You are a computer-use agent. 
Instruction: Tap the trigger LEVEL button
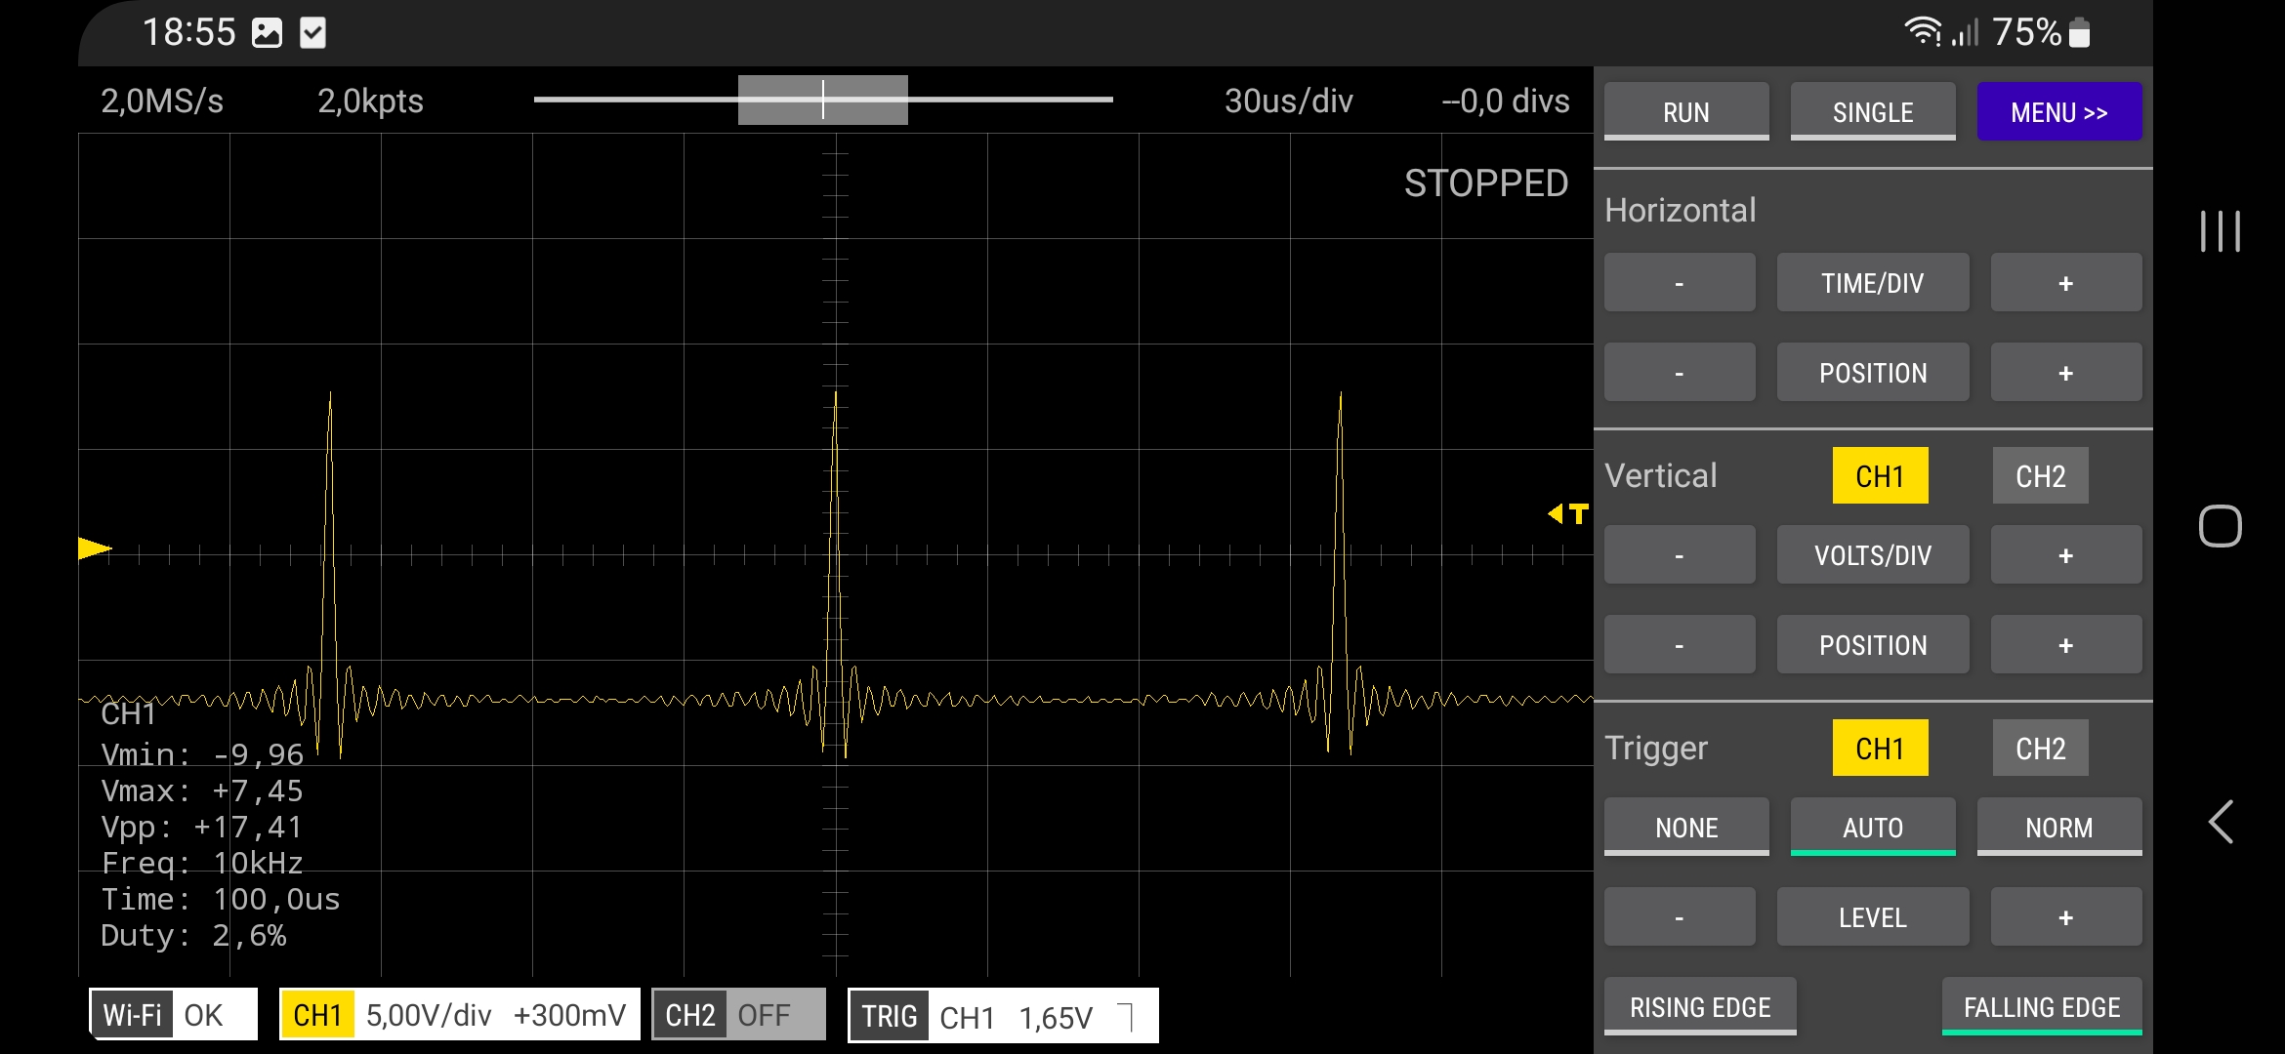1873,917
